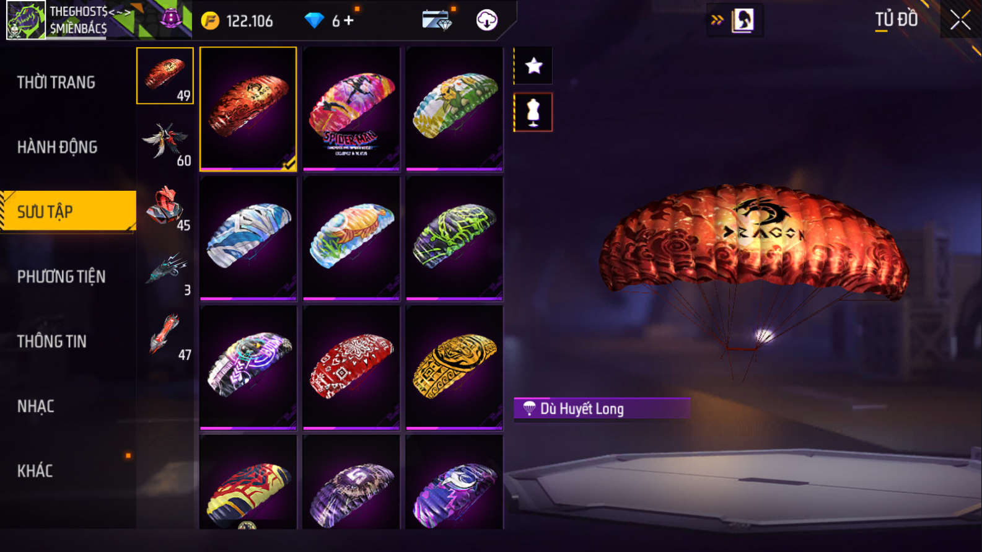The image size is (982, 552).
Task: Add diamonds with the plus icon
Action: pyautogui.click(x=349, y=20)
